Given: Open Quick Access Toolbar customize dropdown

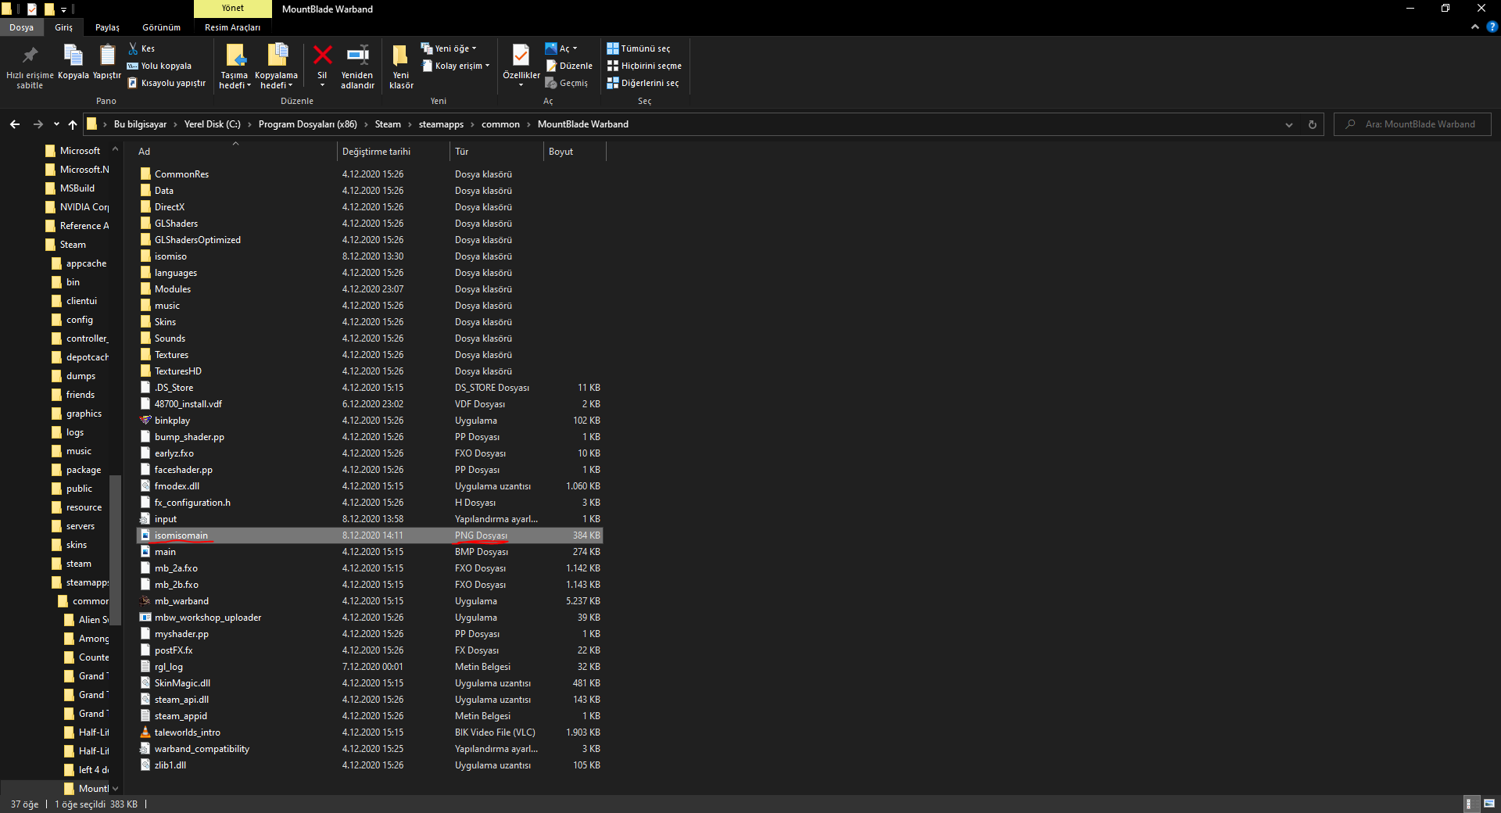Looking at the screenshot, I should tap(63, 9).
